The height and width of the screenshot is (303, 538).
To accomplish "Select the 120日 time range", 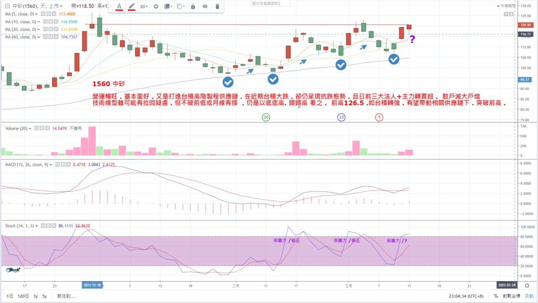I will [x=23, y=296].
